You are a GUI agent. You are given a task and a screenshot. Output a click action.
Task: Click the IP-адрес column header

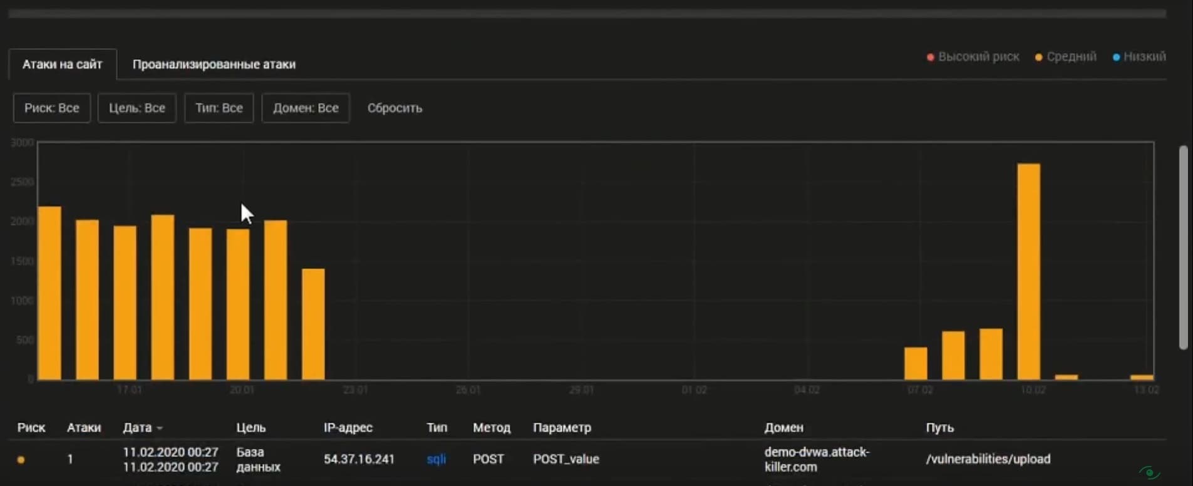[348, 428]
